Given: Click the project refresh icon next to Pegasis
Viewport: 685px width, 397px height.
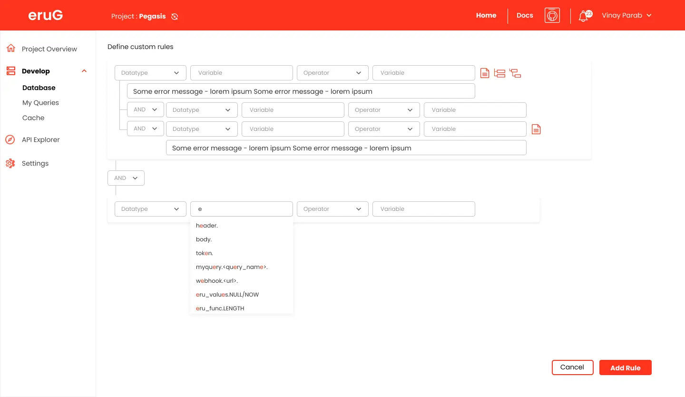Looking at the screenshot, I should click(x=175, y=17).
